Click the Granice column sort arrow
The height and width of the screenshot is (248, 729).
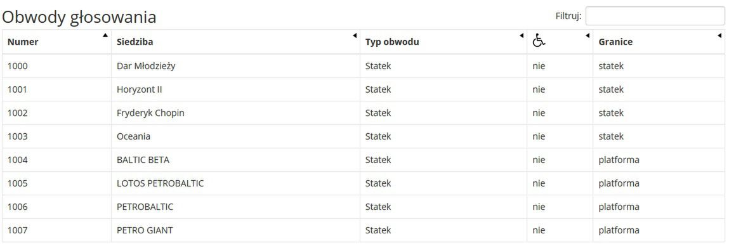[x=719, y=36]
